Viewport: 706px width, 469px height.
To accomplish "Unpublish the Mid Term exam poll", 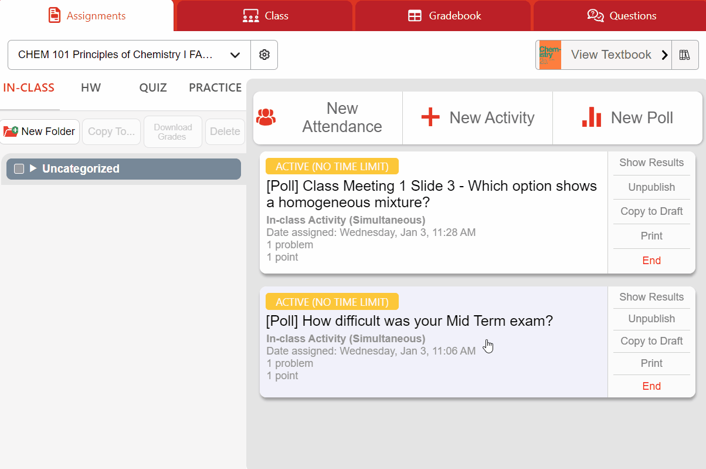I will pyautogui.click(x=651, y=319).
